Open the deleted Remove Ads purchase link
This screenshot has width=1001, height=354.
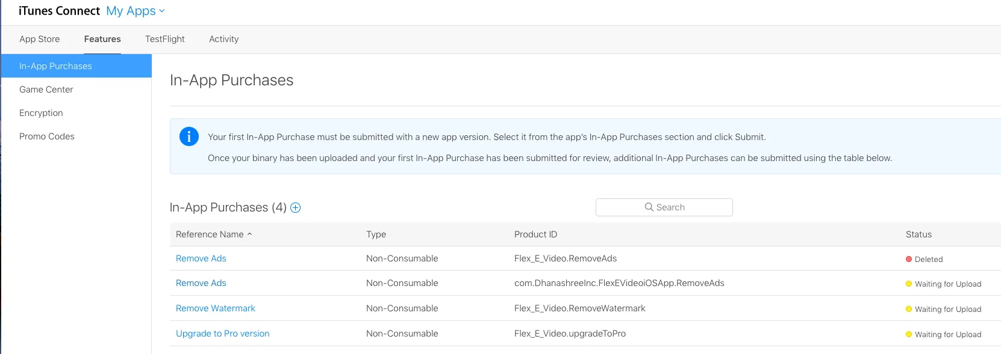(x=201, y=258)
